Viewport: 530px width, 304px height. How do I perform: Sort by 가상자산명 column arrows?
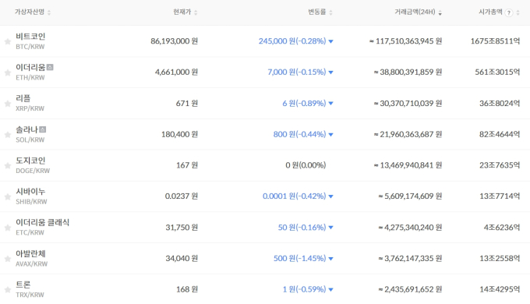coord(49,12)
